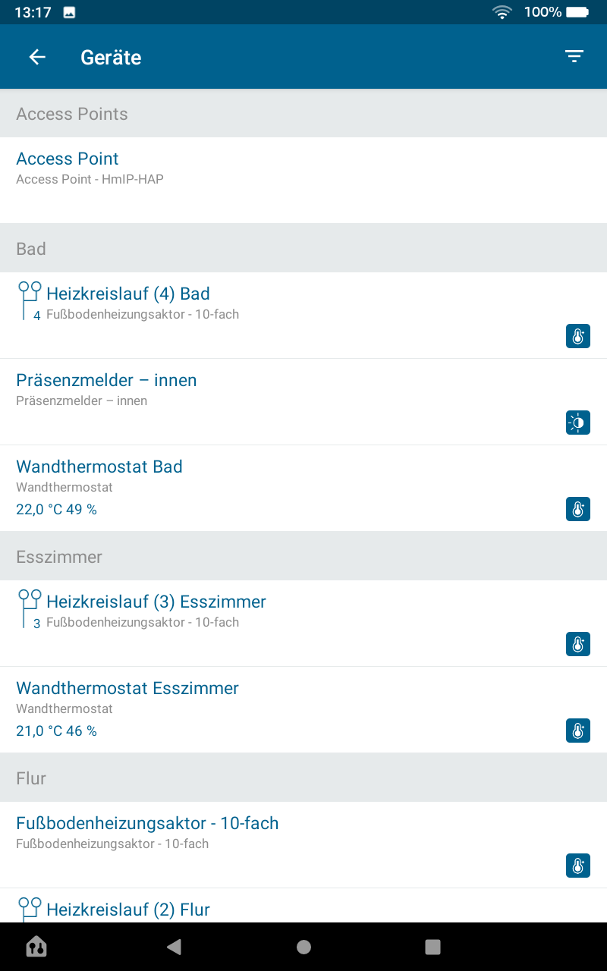The height and width of the screenshot is (971, 607).
Task: Tap the back arrow in header
Action: click(x=37, y=57)
